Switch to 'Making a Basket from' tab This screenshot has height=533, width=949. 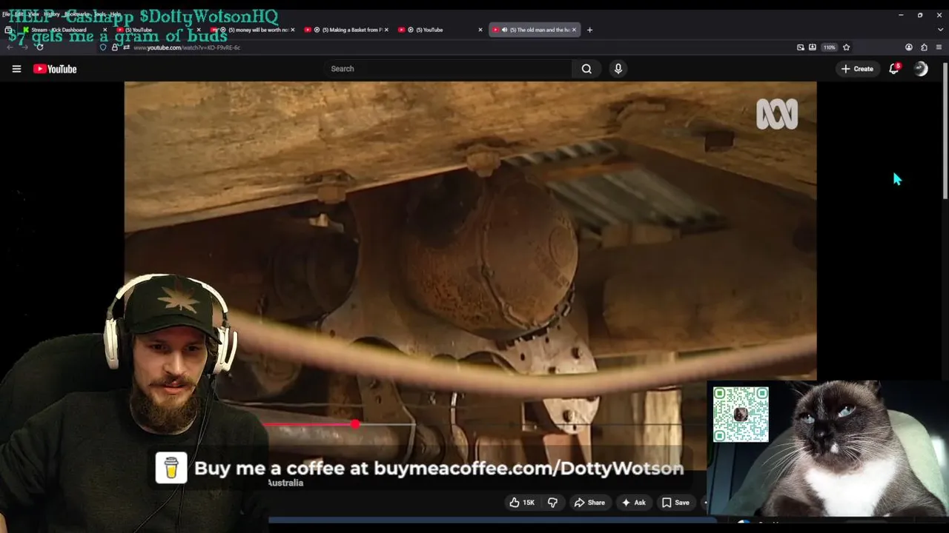[x=346, y=30]
